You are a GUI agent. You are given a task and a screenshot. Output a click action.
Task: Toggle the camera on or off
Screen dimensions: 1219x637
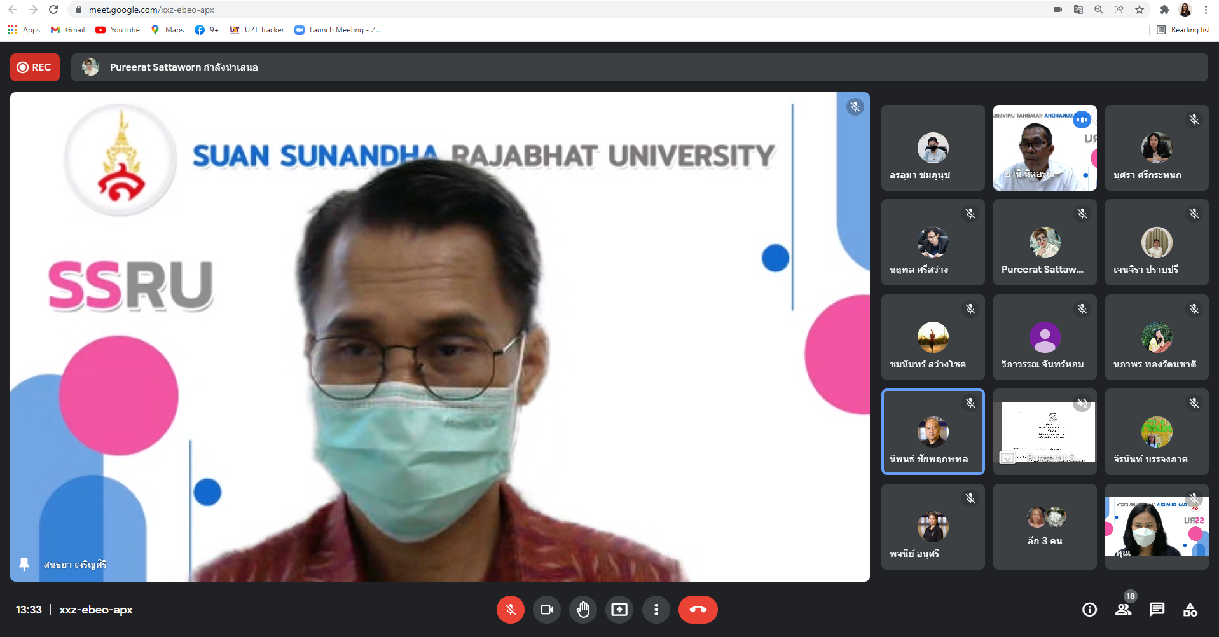click(546, 610)
